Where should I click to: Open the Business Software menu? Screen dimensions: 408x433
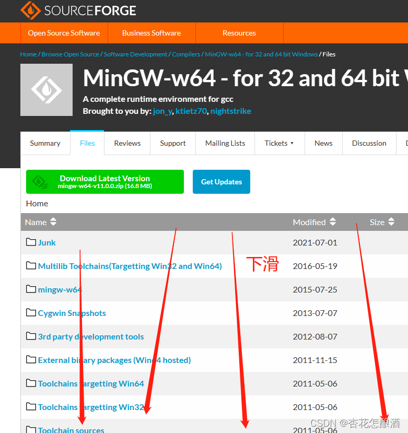[x=151, y=33]
